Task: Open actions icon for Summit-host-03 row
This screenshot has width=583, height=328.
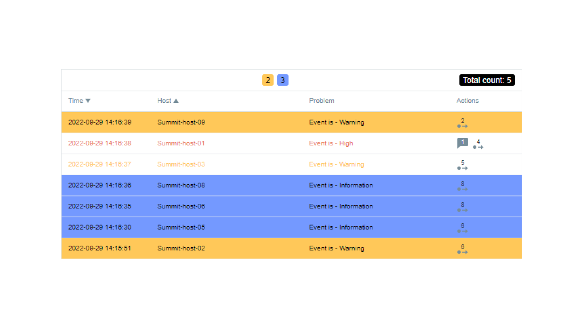Action: coord(462,165)
